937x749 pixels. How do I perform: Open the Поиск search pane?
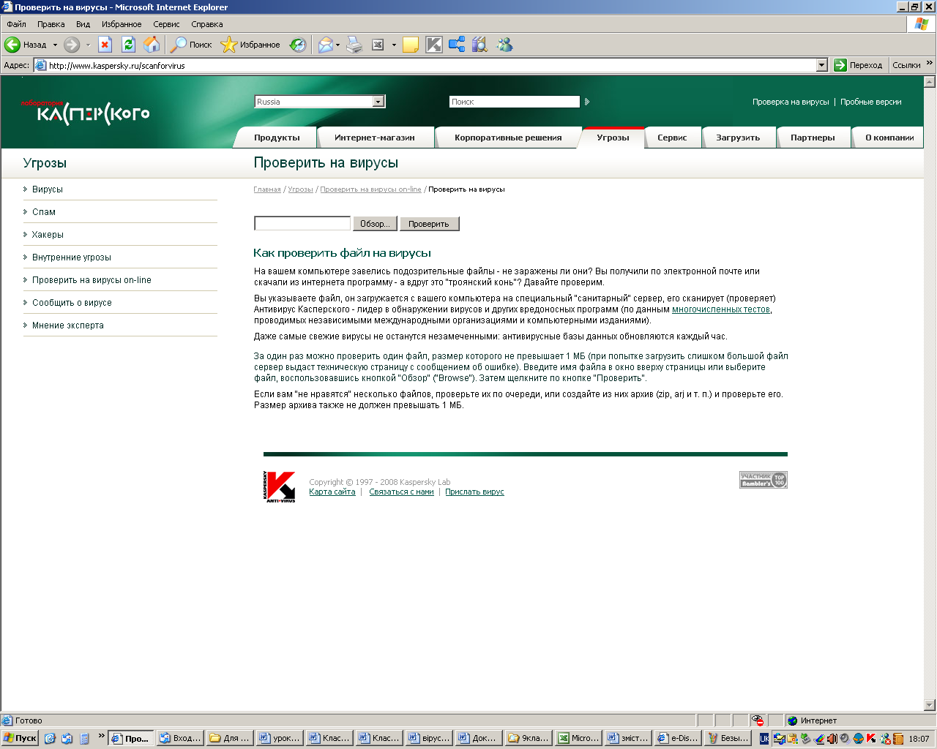coord(192,45)
